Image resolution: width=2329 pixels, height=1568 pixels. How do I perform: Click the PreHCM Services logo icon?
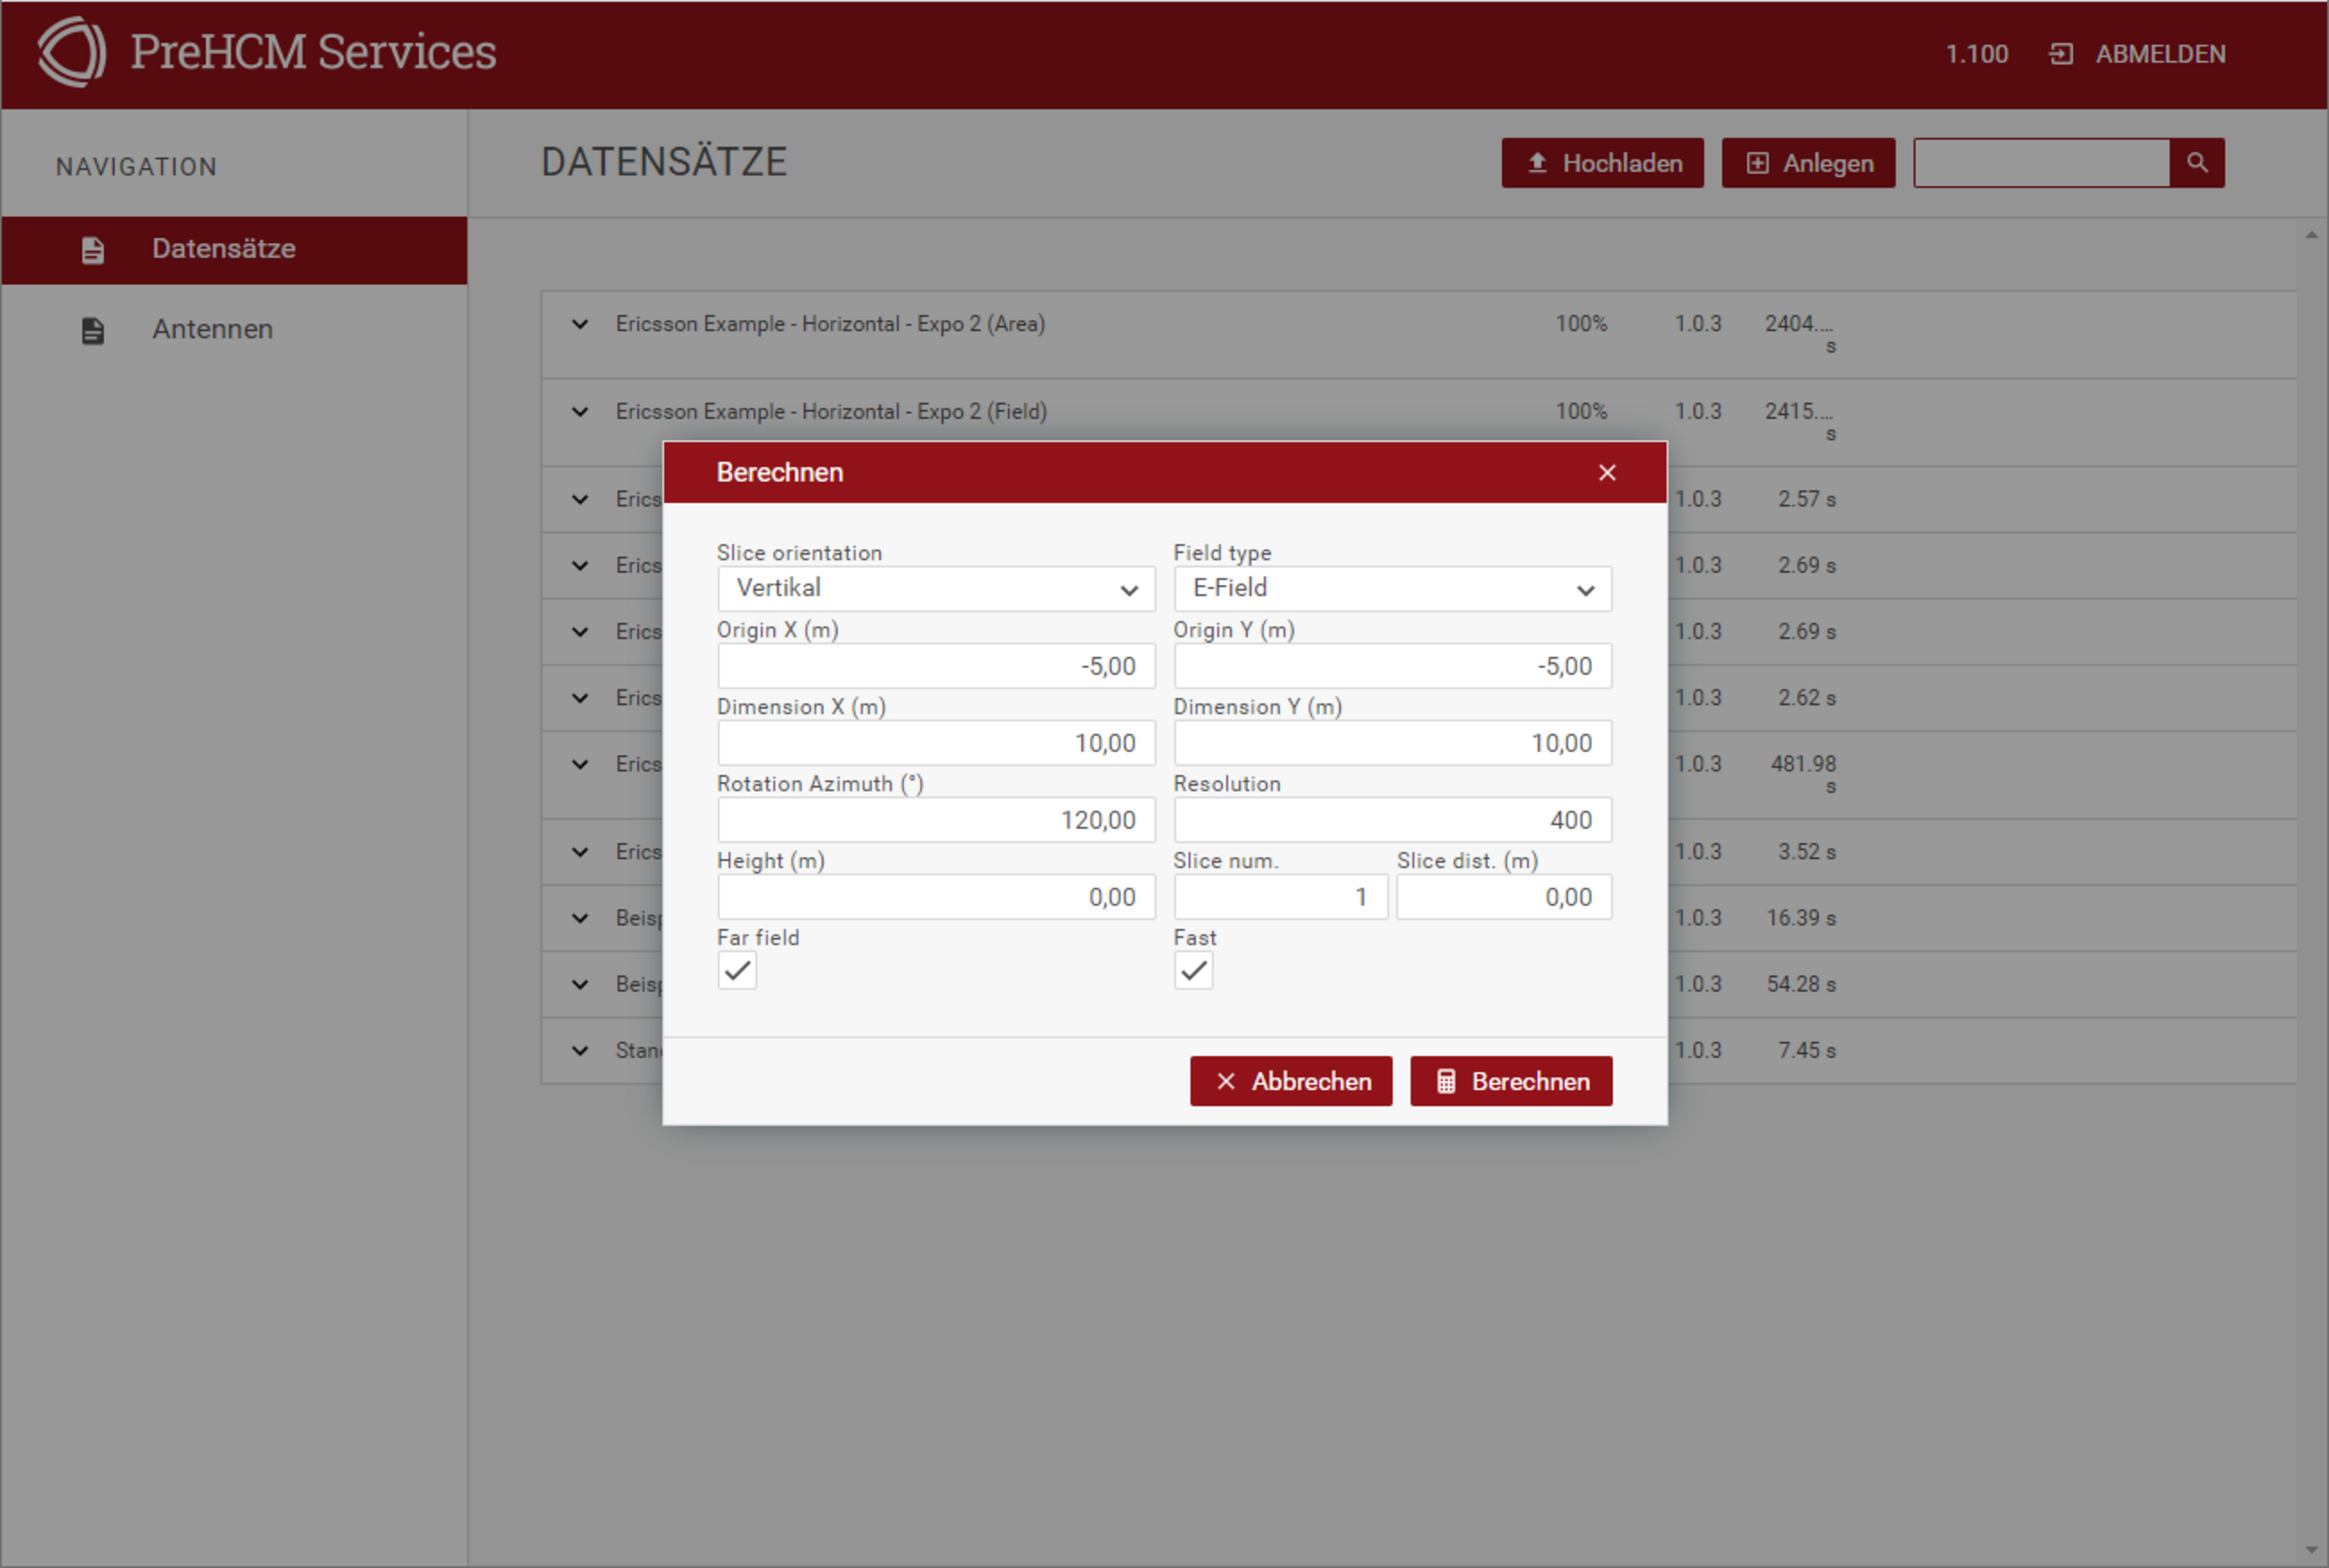[72, 52]
